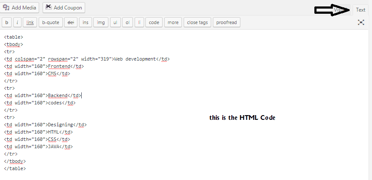Screen dimensions: 372x180
Task: Toggle distraction-free fullscreen editor icon
Action: coord(361,22)
